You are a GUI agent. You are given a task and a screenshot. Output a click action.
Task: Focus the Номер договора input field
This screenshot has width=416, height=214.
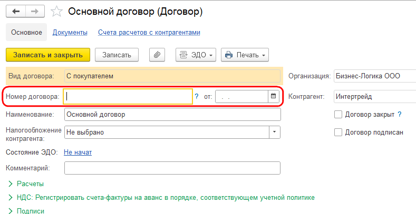[x=128, y=97]
